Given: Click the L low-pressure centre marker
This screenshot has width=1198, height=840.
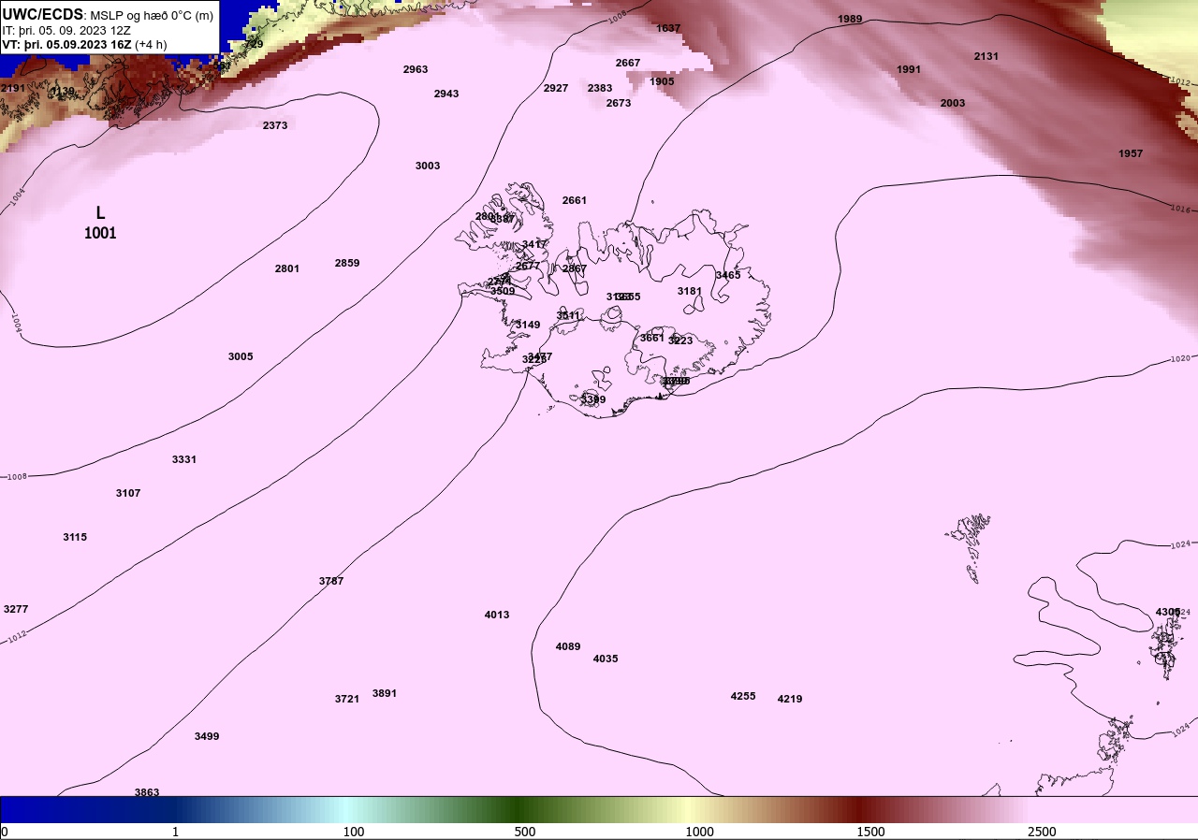Looking at the screenshot, I should (x=100, y=213).
